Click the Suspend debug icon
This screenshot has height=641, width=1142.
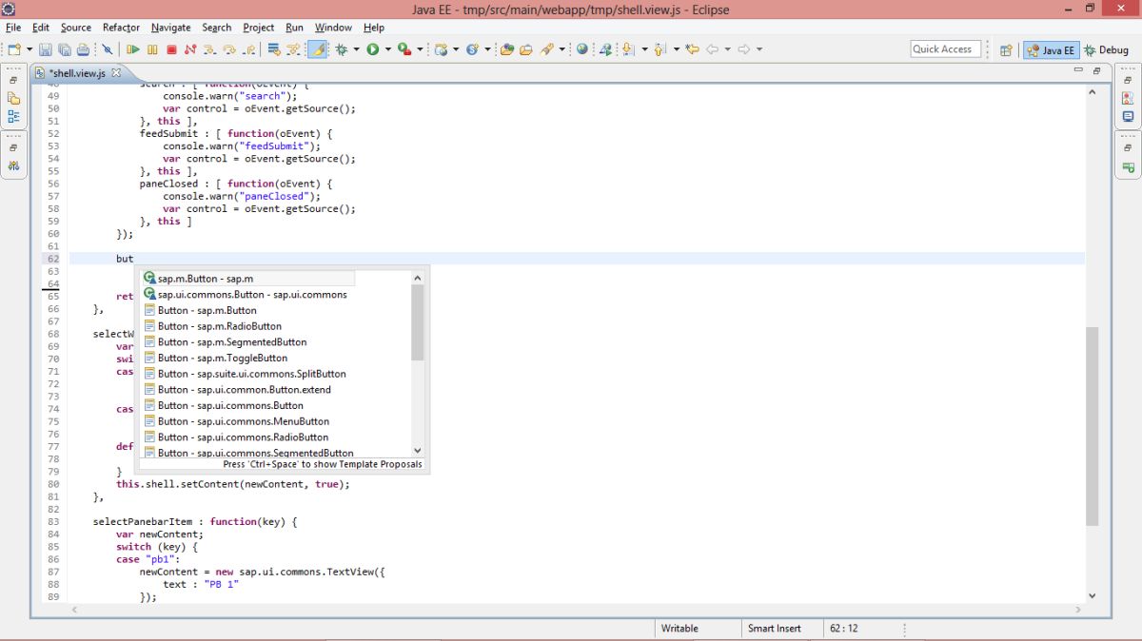coord(152,49)
